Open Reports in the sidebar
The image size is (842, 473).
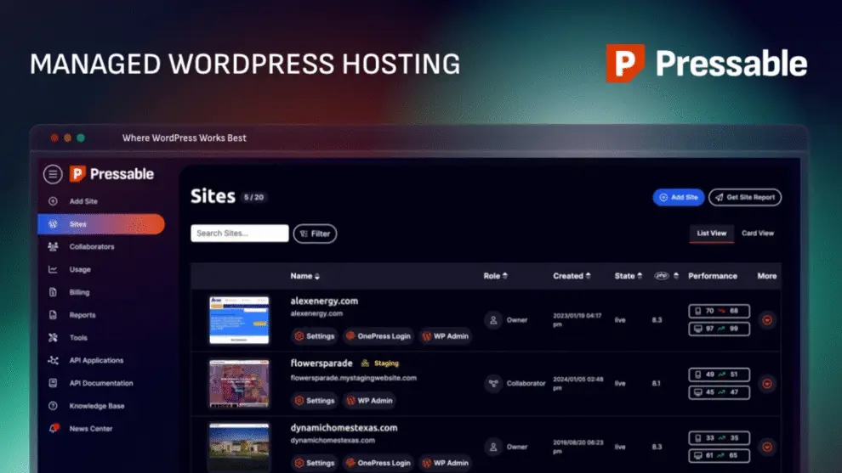(82, 315)
